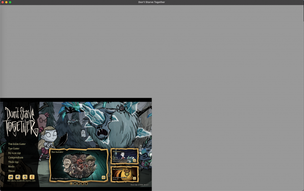The image size is (304, 191).
Task: Open the Twitch badge Now Available card
Action: click(124, 174)
